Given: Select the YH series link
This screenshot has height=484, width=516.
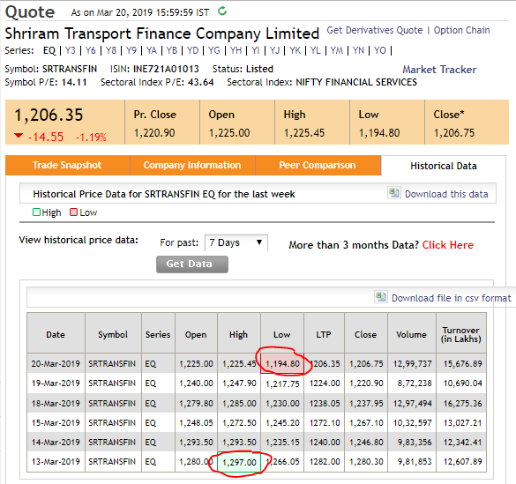Looking at the screenshot, I should pos(236,50).
